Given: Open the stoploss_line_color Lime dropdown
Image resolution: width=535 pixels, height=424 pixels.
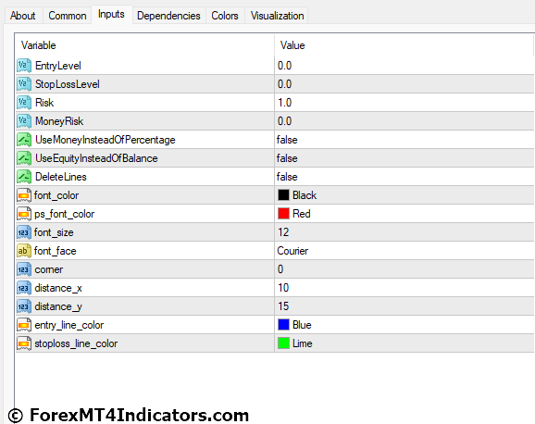Looking at the screenshot, I should [x=404, y=343].
